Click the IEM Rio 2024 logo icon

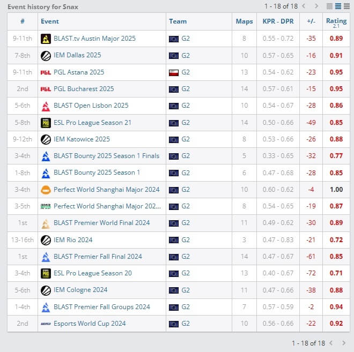coord(46,240)
